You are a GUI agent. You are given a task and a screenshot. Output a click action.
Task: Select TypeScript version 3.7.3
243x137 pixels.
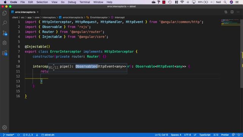[216, 135]
